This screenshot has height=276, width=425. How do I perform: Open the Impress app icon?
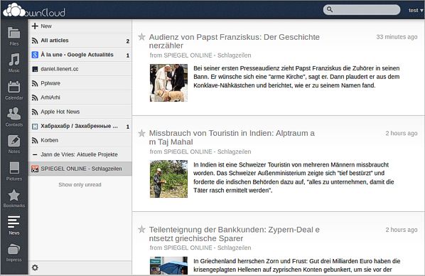click(x=14, y=249)
